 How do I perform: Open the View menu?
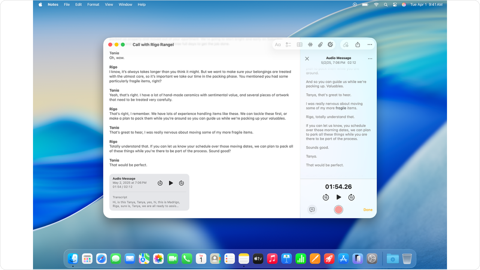109,4
